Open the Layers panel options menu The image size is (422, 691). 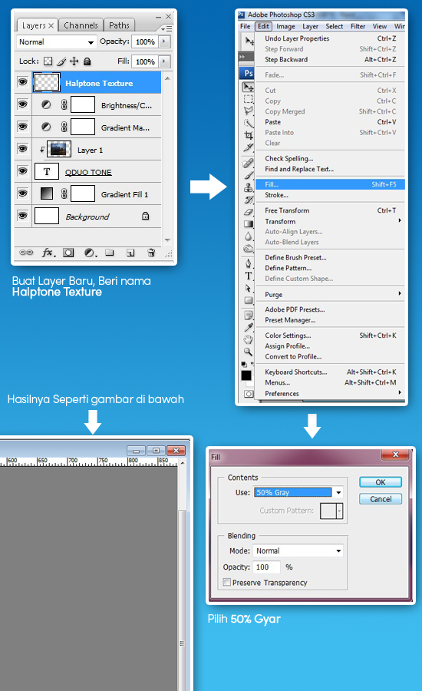coord(166,28)
